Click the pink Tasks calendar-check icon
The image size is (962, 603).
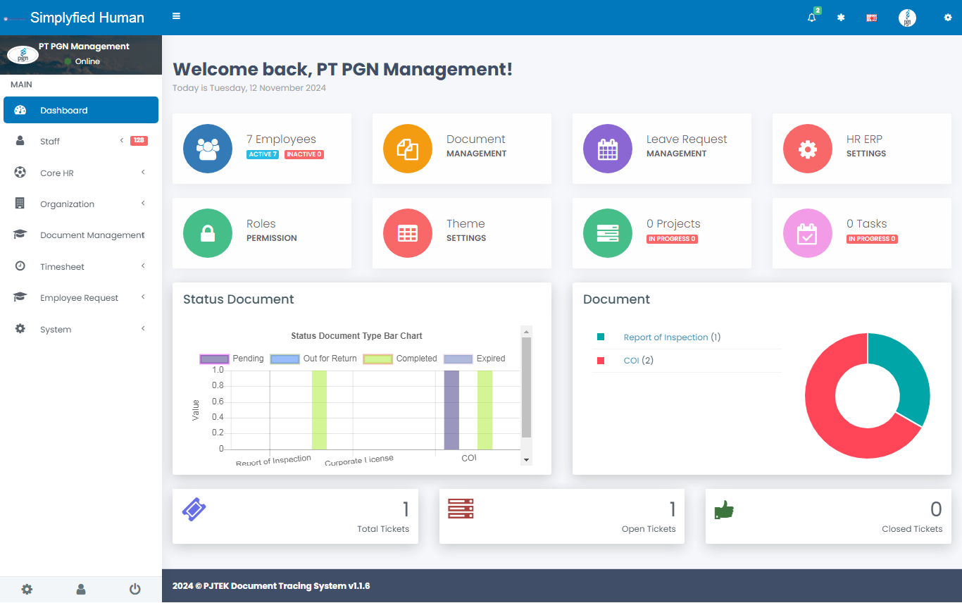click(808, 233)
